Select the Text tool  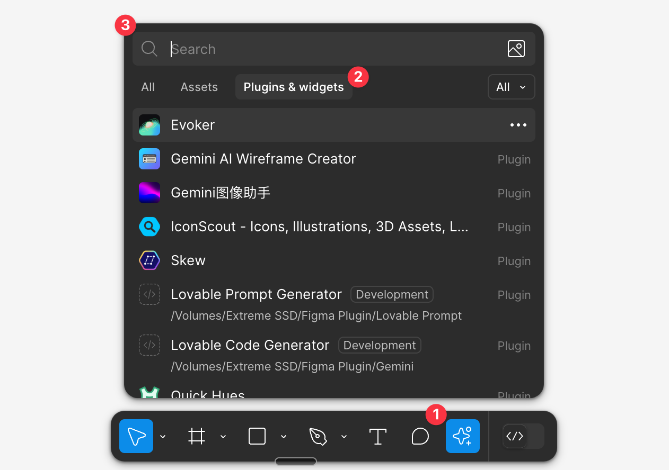(x=378, y=436)
